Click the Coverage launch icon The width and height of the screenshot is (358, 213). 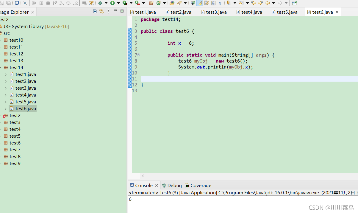(x=125, y=3)
